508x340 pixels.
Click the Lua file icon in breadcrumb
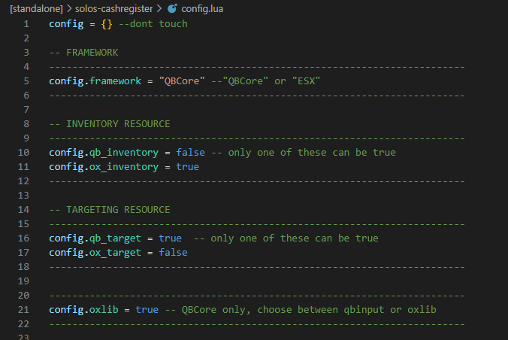tap(172, 8)
